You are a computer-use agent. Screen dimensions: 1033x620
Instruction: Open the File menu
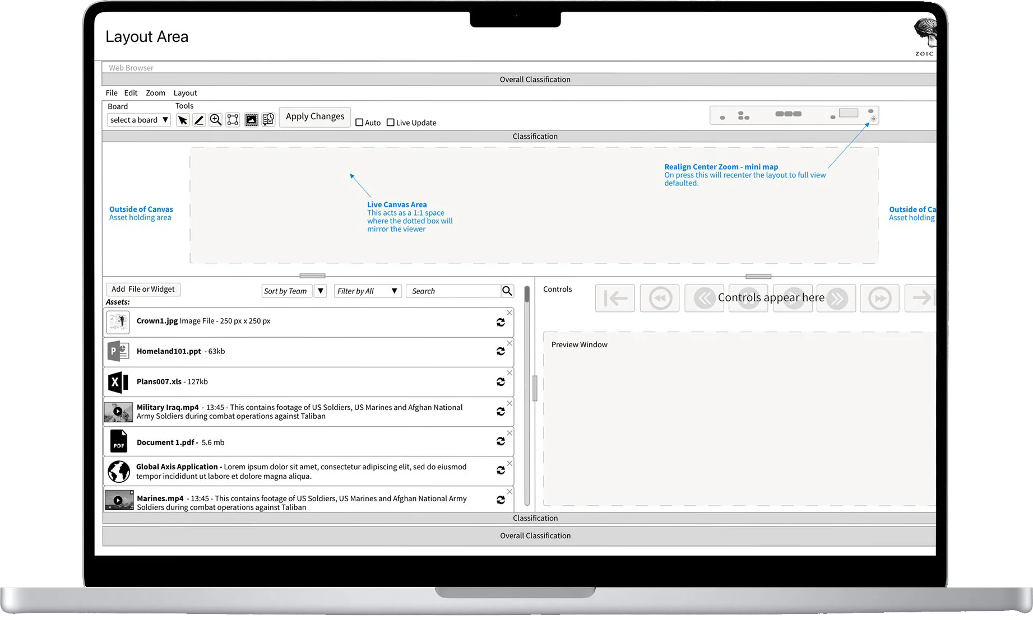pos(112,93)
